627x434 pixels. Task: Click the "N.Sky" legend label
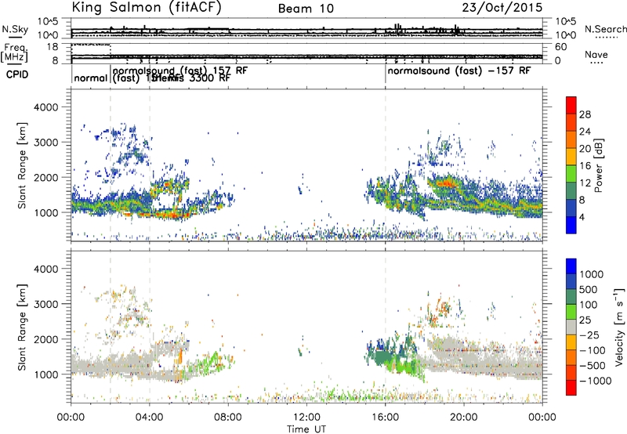[x=15, y=29]
